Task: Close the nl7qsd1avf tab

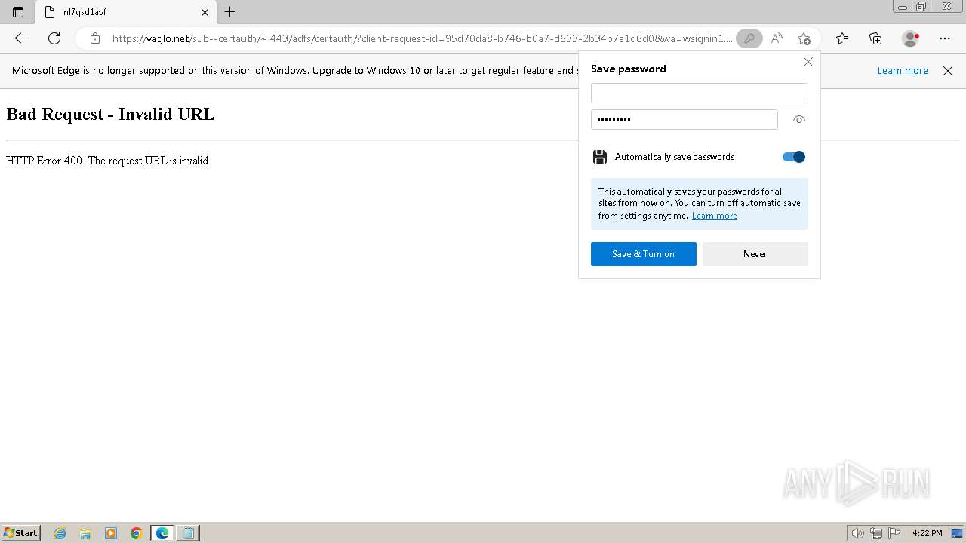Action: pos(205,12)
